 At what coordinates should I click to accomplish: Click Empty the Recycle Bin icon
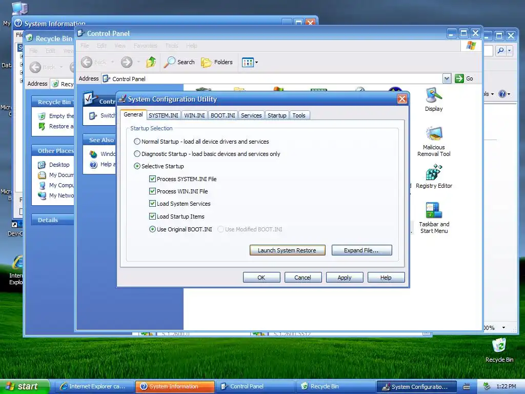point(42,116)
